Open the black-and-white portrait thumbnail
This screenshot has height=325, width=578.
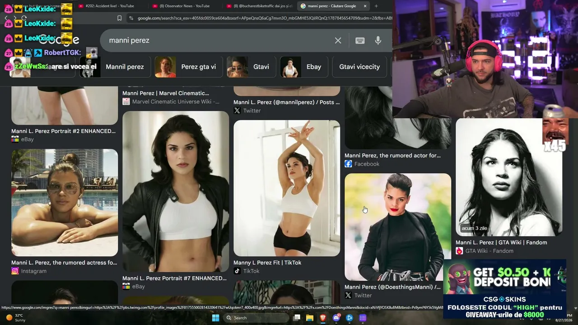pyautogui.click(x=509, y=177)
